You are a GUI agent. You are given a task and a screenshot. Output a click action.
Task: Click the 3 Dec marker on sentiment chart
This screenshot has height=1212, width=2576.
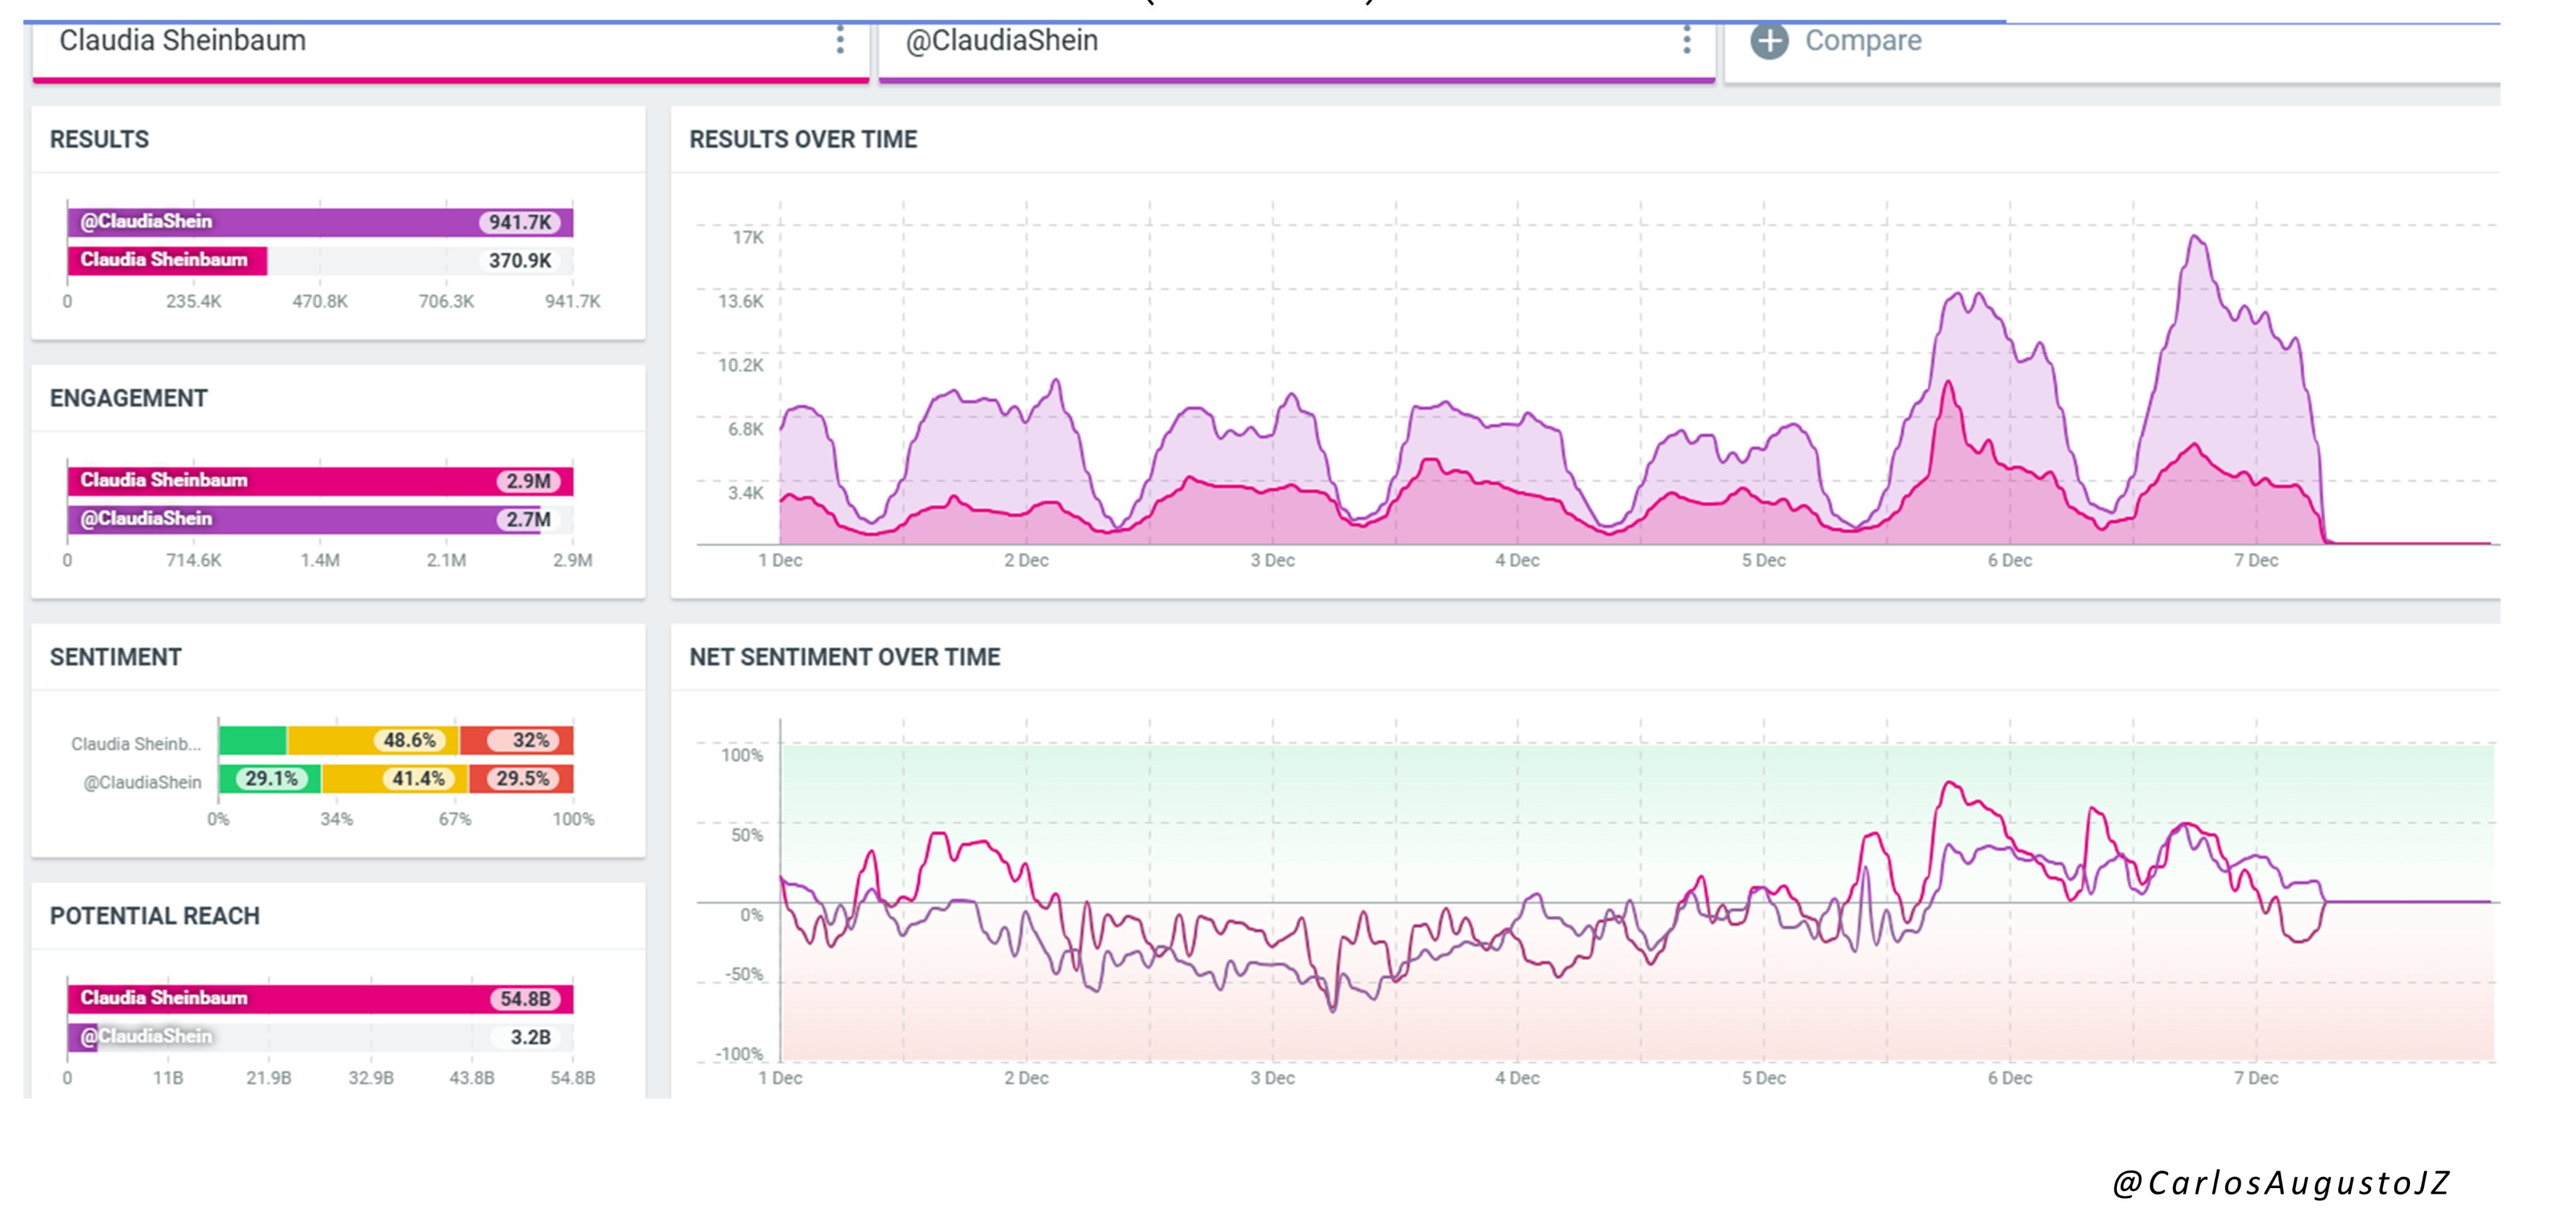point(1272,1077)
